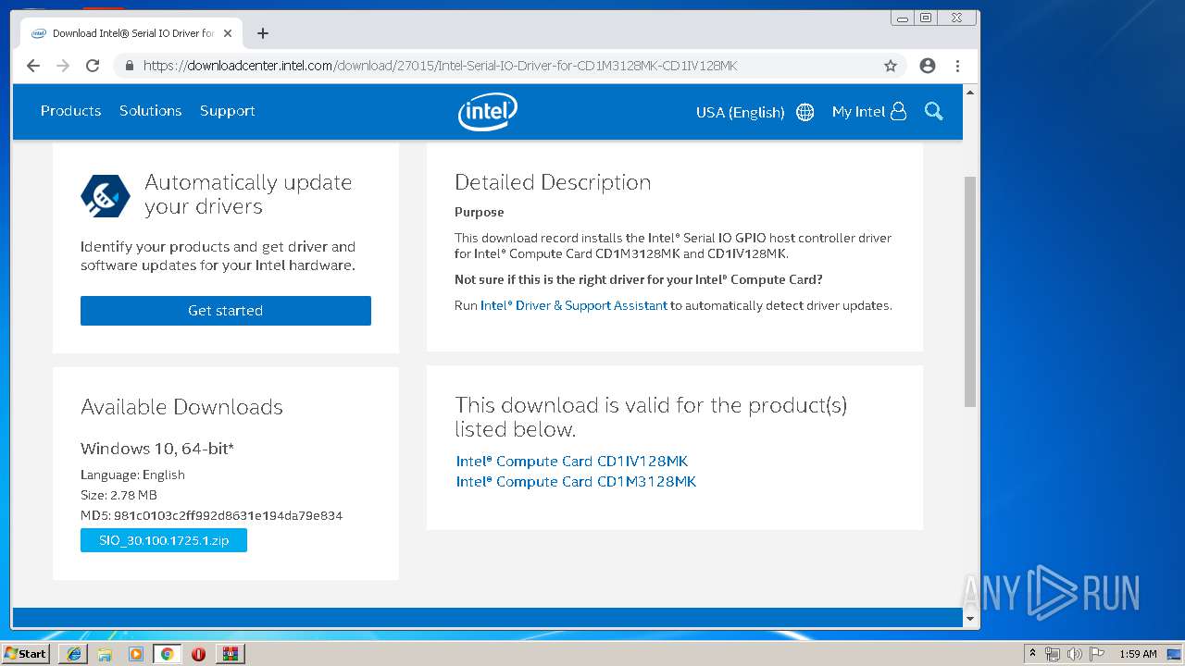Viewport: 1185px width, 666px height.
Task: Select the active tab Download Intel Serial IO
Action: [x=131, y=33]
